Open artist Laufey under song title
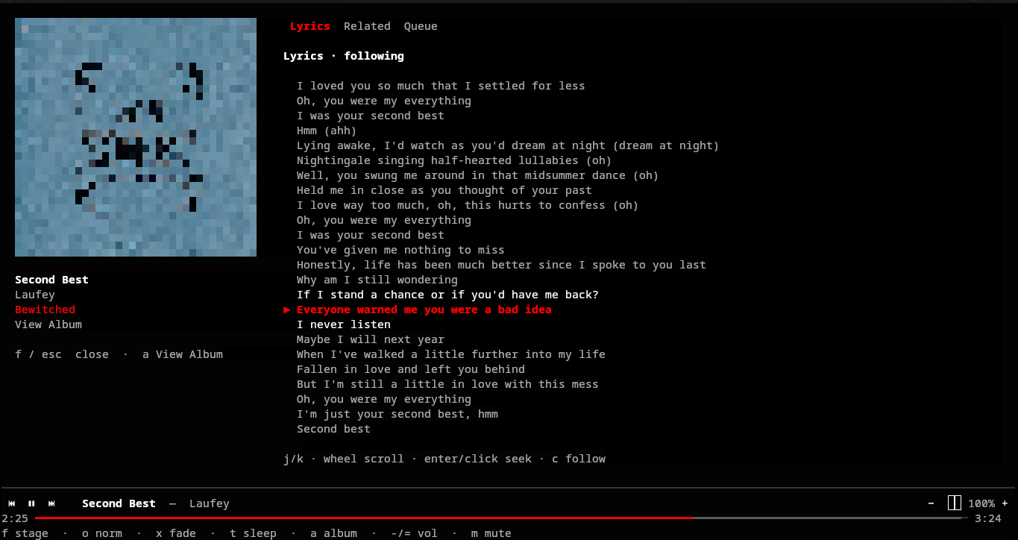Image resolution: width=1018 pixels, height=540 pixels. tap(35, 295)
